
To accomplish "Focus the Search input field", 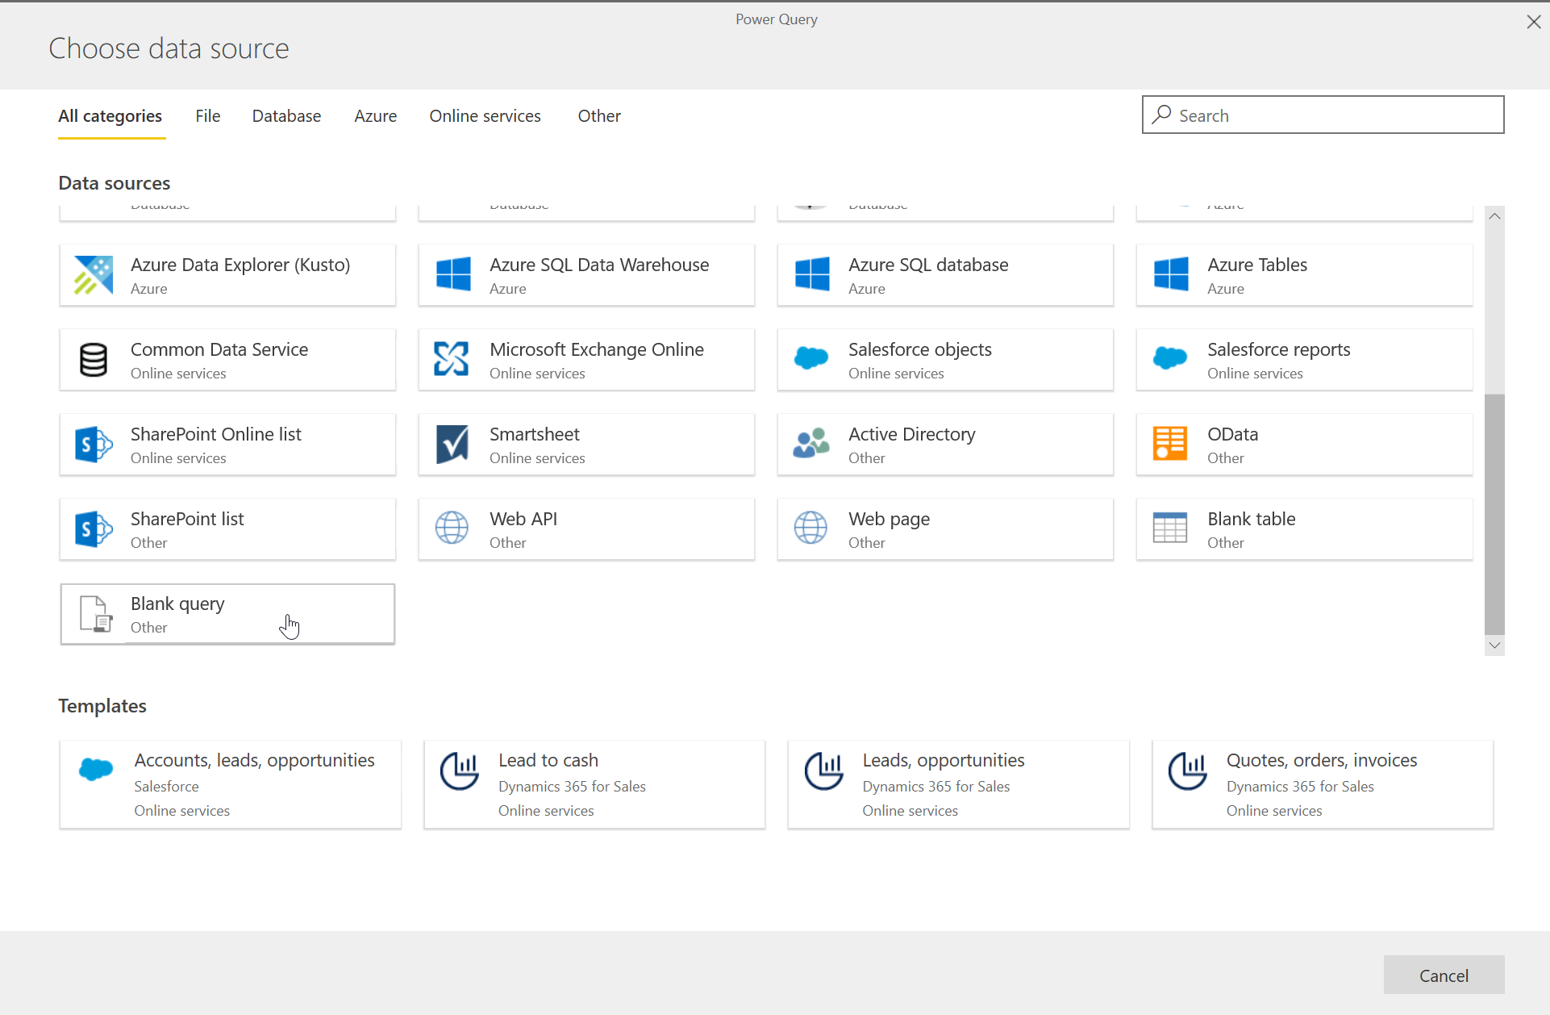I will tap(1323, 115).
